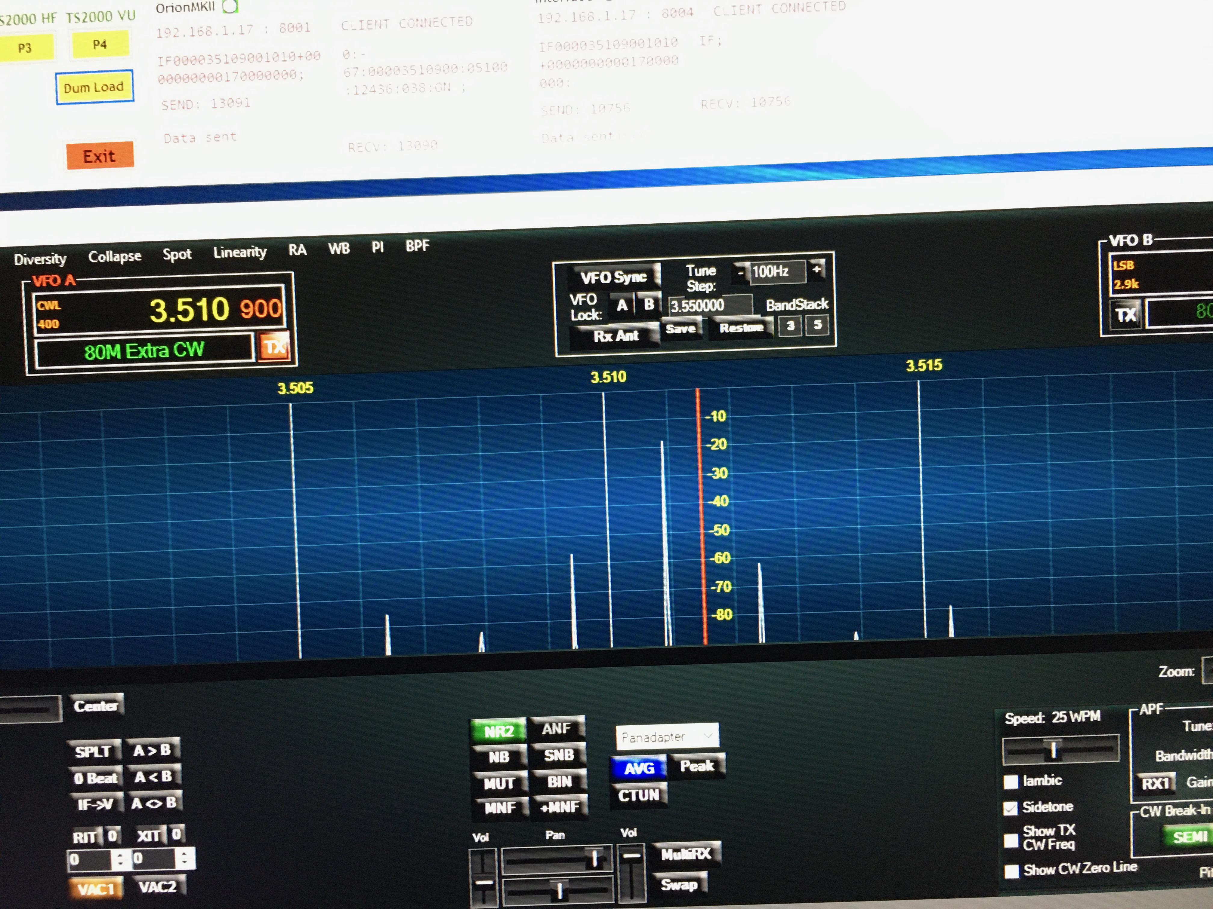Click the 3.550000 saved frequency field
Screen dimensions: 1213x909
tap(710, 305)
